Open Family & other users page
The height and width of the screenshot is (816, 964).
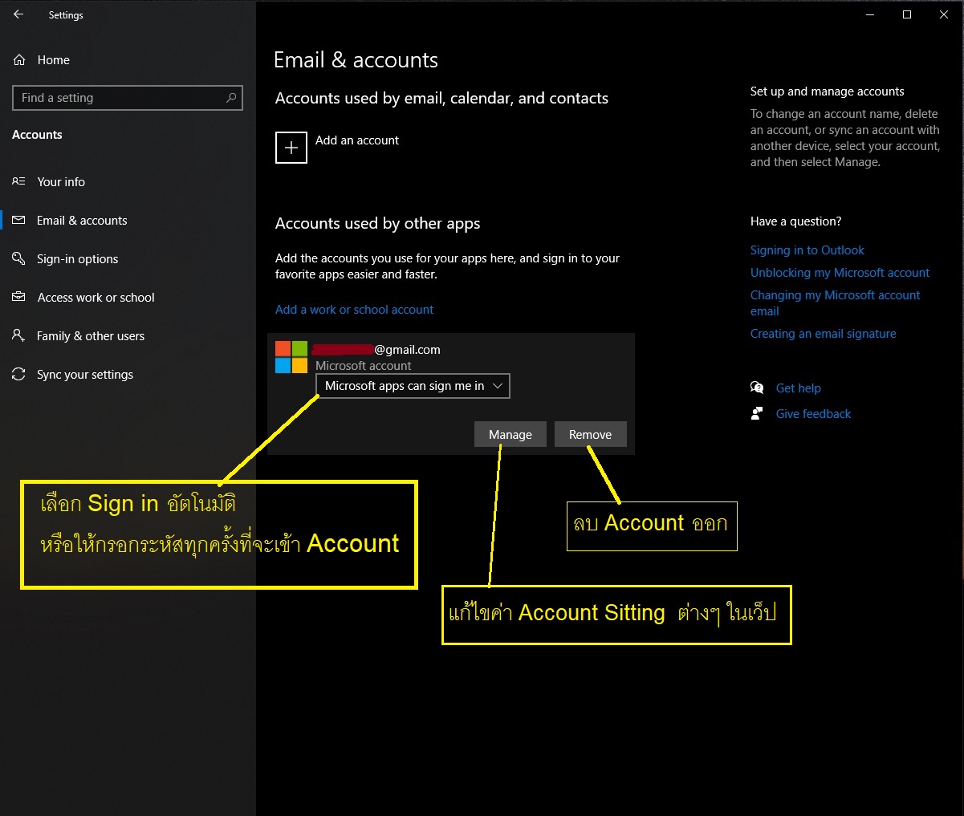point(91,335)
